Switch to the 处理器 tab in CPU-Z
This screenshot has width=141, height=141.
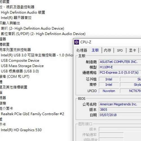tap(82, 50)
